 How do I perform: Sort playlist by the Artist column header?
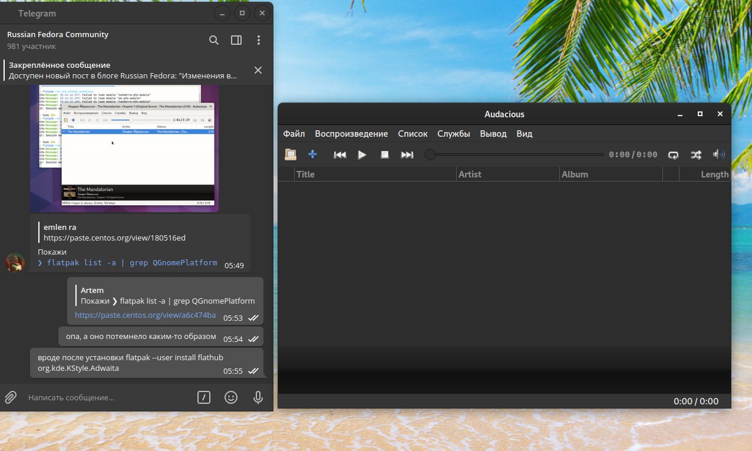click(507, 174)
